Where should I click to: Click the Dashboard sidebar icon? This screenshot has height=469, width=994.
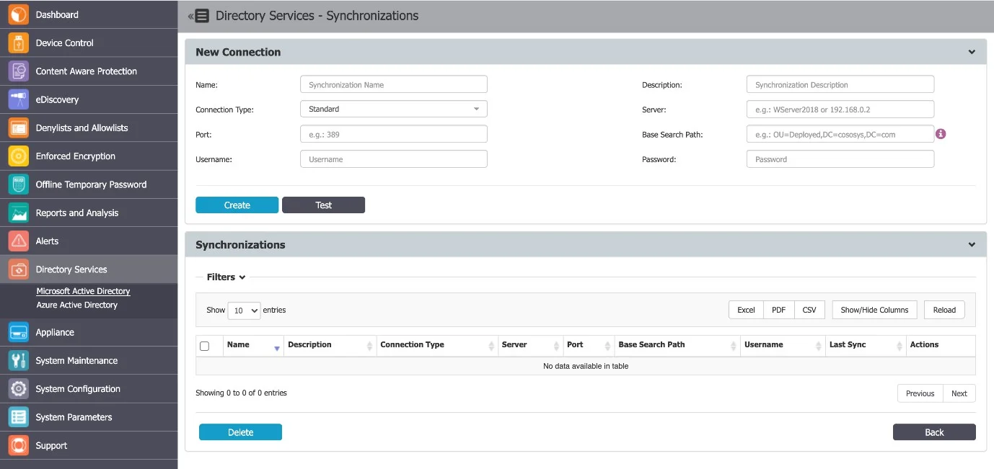point(18,14)
